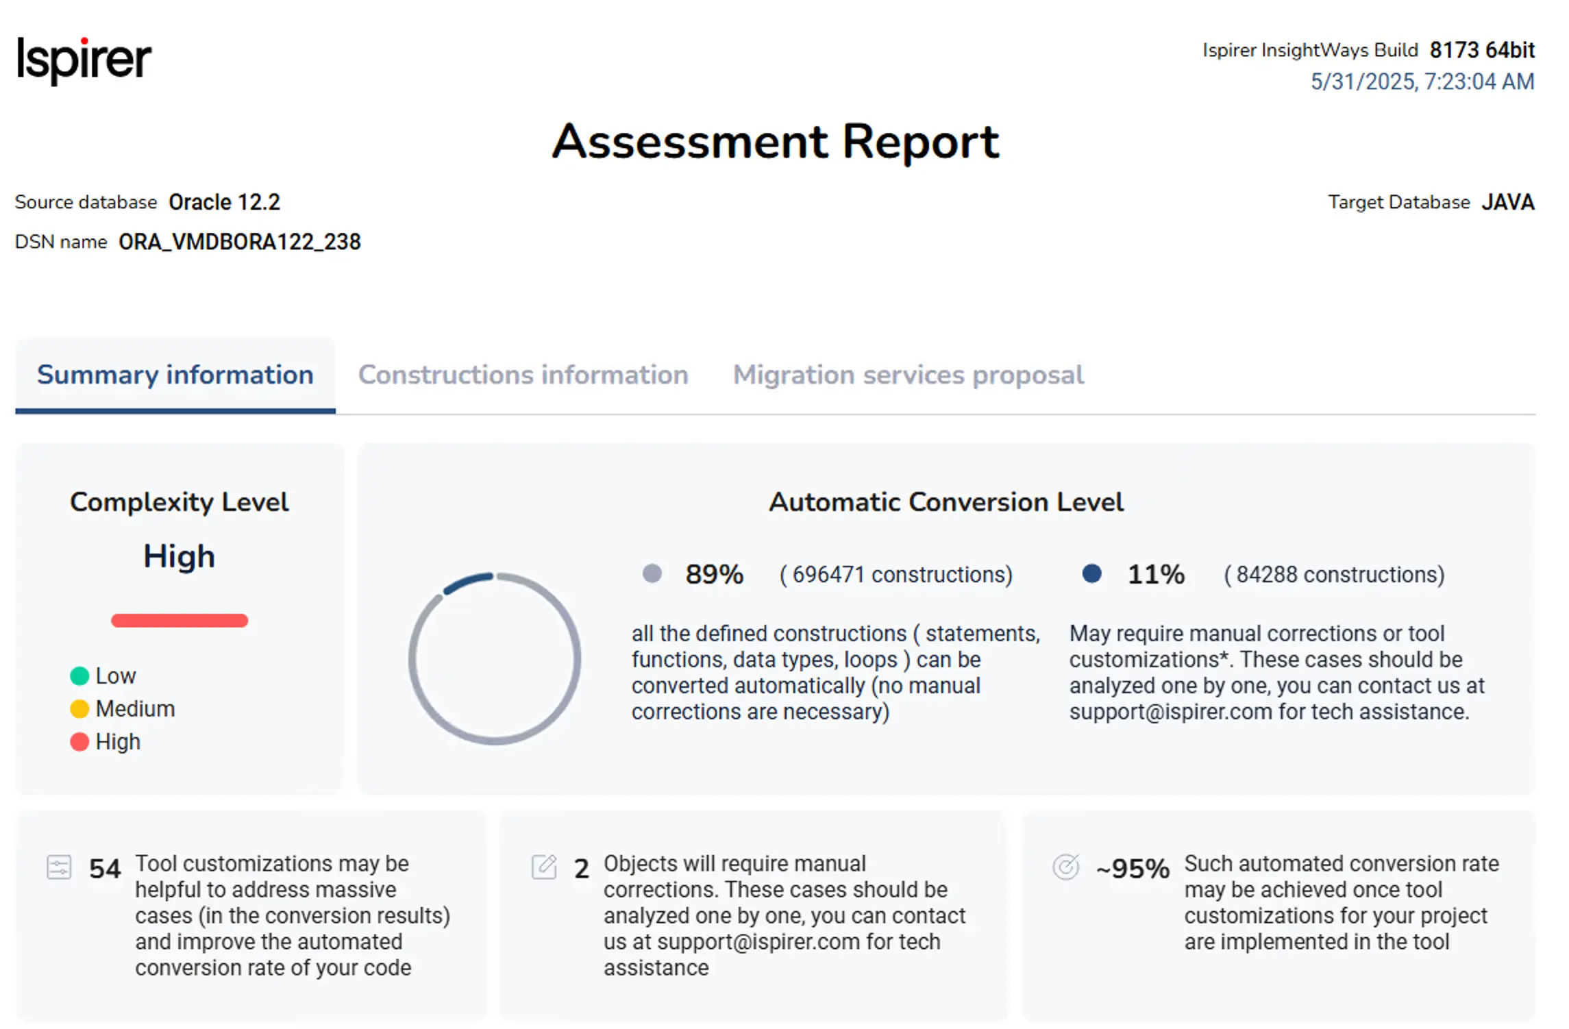The width and height of the screenshot is (1569, 1029).
Task: Click the Source database label
Action: pos(86,202)
